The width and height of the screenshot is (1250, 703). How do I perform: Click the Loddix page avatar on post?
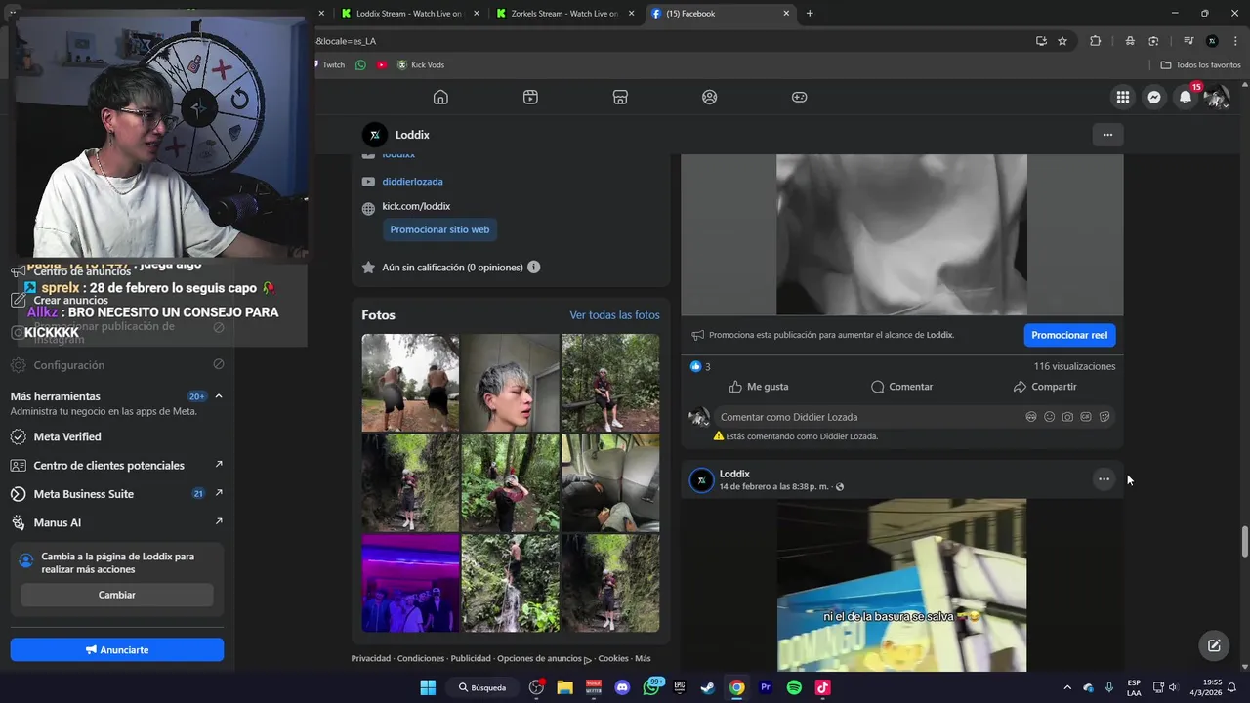[701, 480]
